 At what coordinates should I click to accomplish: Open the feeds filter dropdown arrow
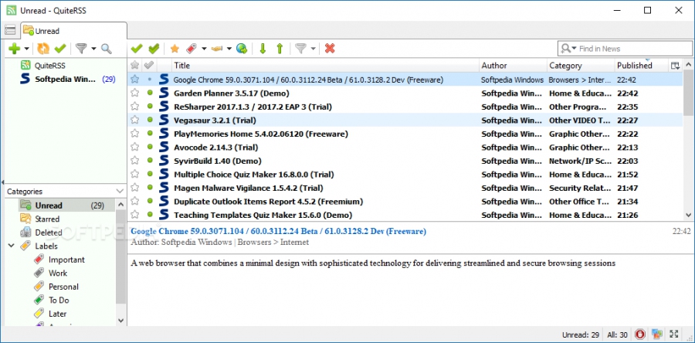pyautogui.click(x=93, y=49)
